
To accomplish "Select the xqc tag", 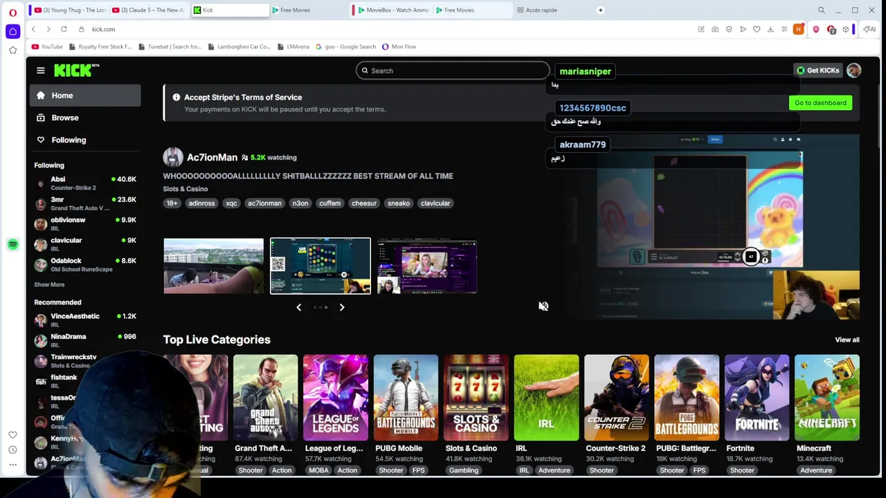I will click(x=231, y=203).
